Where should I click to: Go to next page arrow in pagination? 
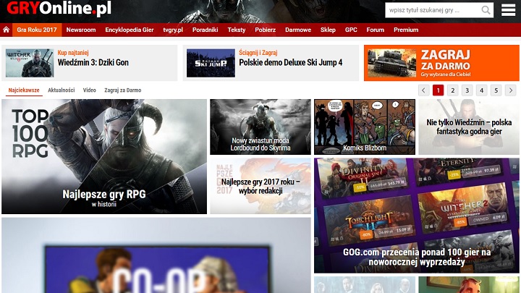pos(510,90)
